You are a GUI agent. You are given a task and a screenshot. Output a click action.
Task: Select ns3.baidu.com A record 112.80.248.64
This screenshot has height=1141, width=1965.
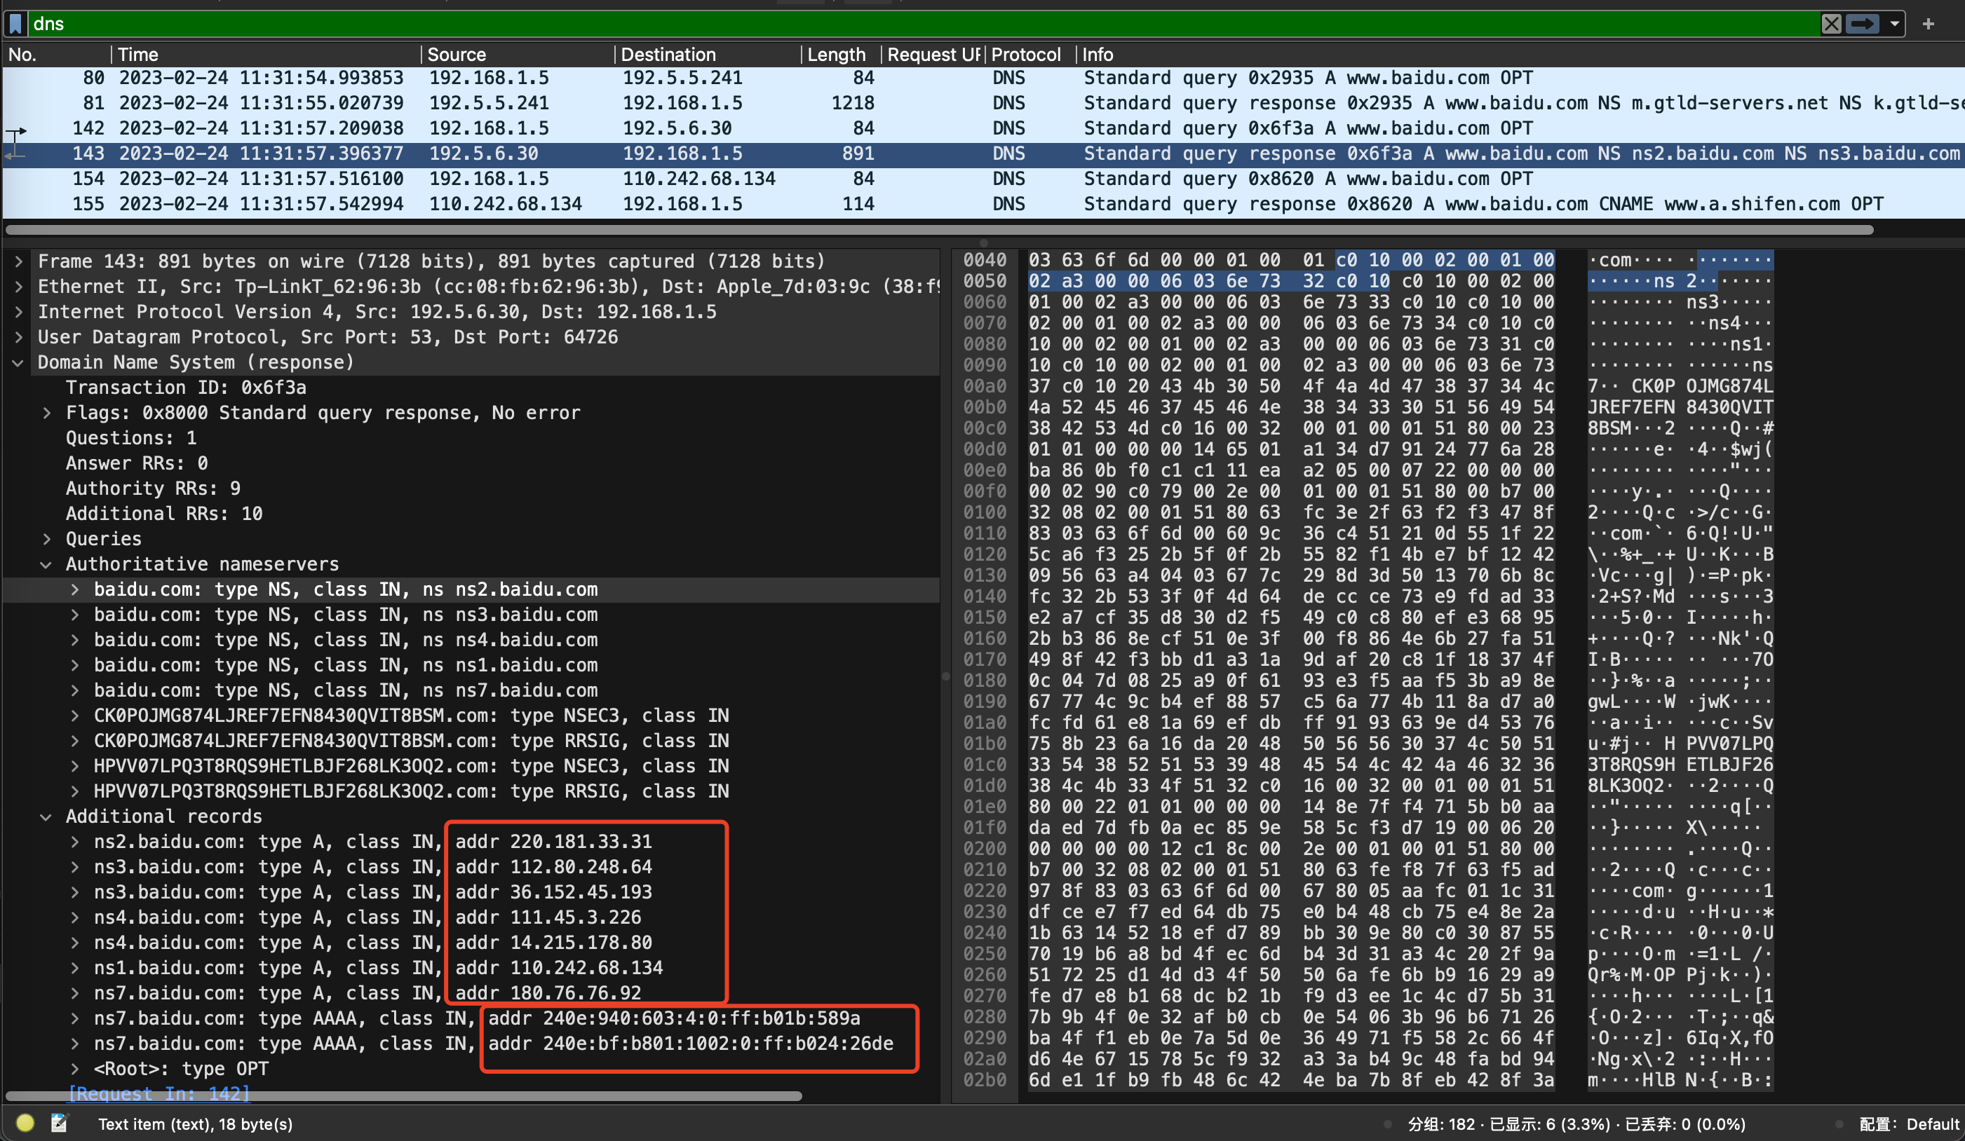pos(471,867)
